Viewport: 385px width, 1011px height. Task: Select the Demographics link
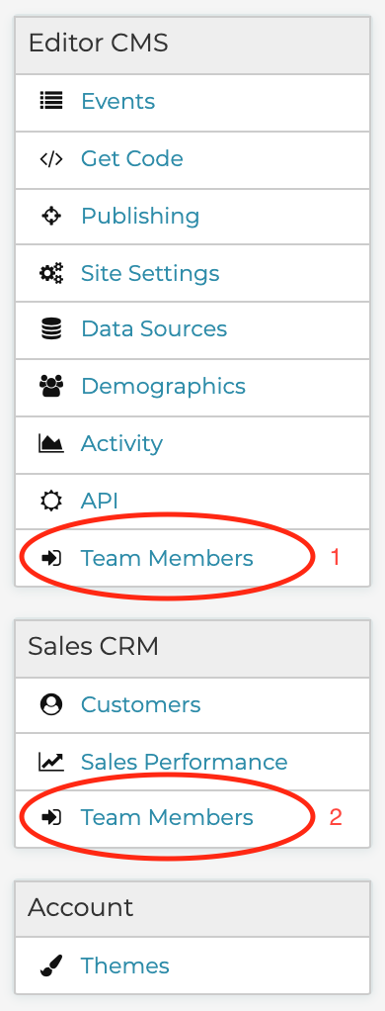click(x=163, y=386)
